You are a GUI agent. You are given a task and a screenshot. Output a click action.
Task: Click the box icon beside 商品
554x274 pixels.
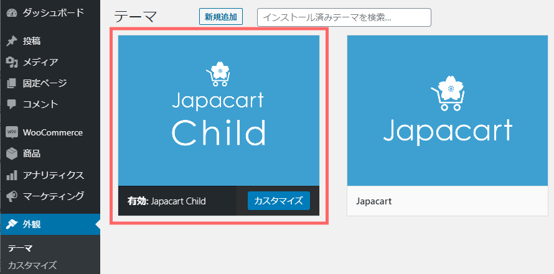[x=12, y=153]
